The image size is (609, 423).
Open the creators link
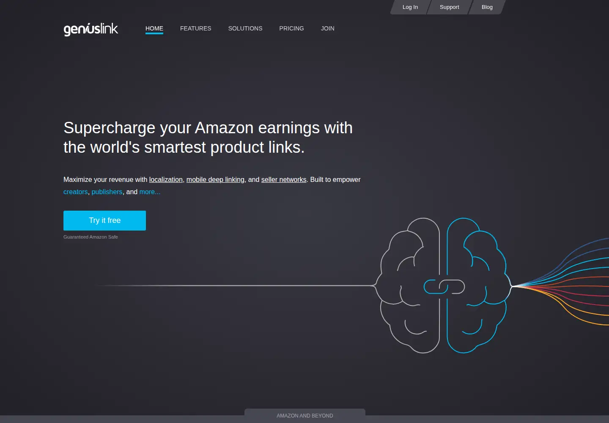pyautogui.click(x=76, y=192)
